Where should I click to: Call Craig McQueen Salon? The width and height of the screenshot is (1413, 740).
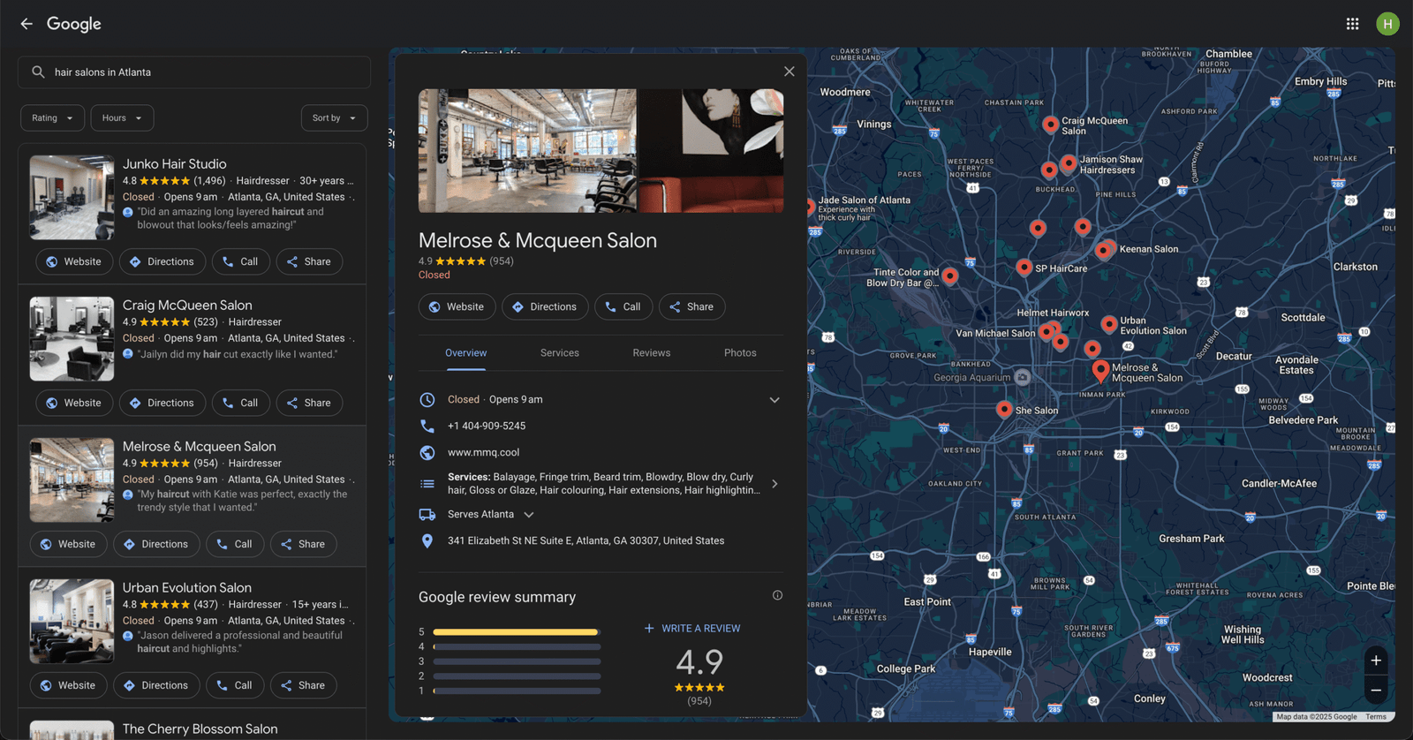(241, 403)
